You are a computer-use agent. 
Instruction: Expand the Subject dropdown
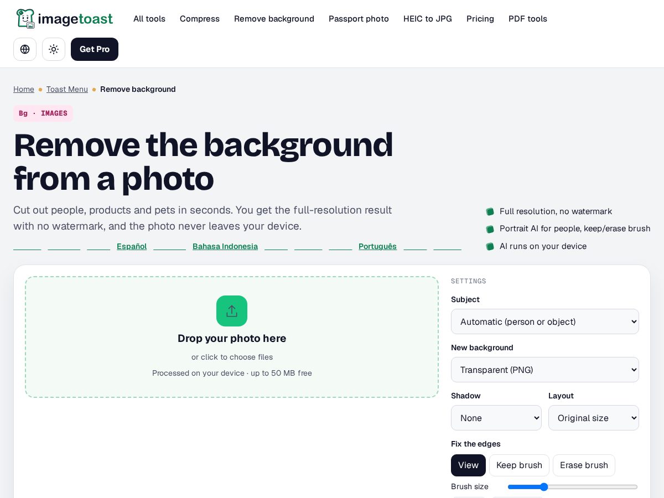pos(545,321)
